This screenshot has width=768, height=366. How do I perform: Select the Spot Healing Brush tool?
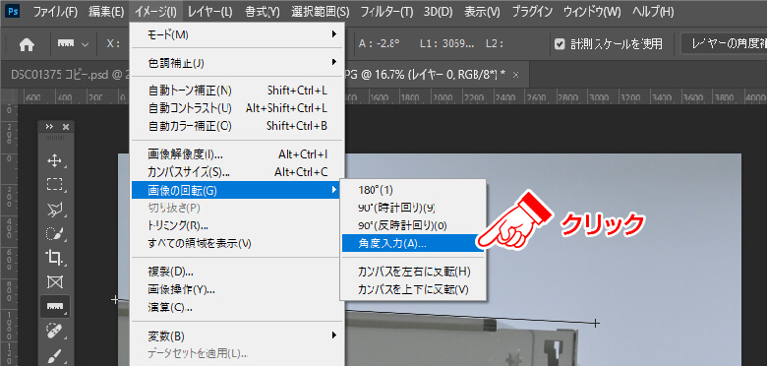coord(54,331)
